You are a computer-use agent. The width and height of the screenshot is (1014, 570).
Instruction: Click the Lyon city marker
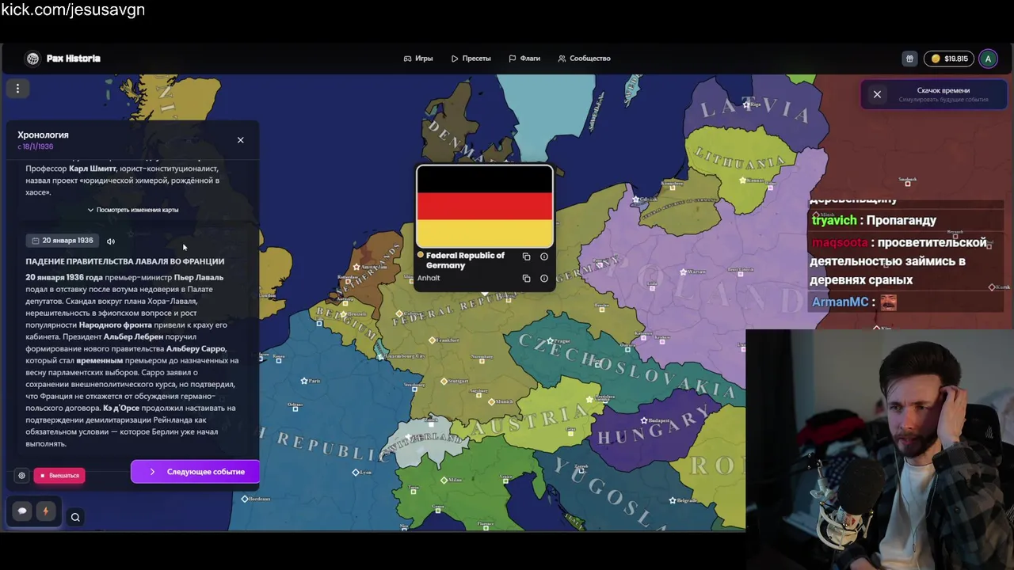pyautogui.click(x=356, y=472)
